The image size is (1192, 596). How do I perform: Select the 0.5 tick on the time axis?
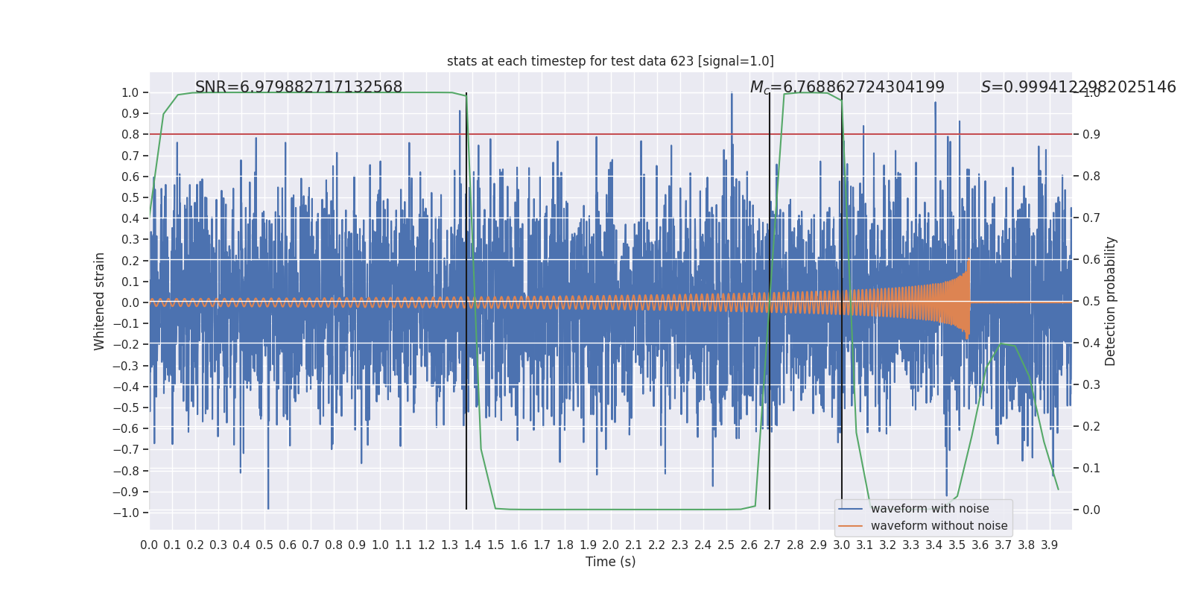[x=264, y=545]
